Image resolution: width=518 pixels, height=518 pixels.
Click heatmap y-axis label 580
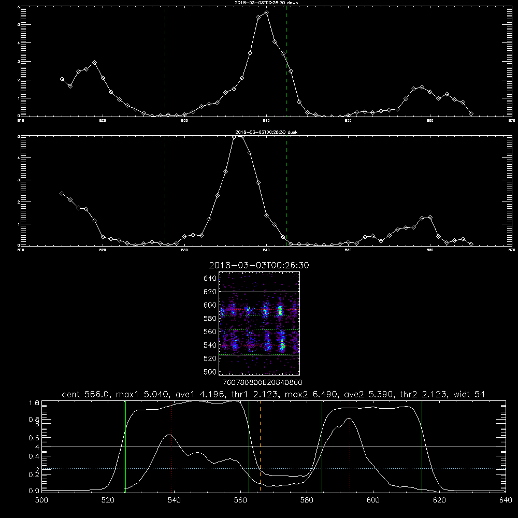pos(210,319)
